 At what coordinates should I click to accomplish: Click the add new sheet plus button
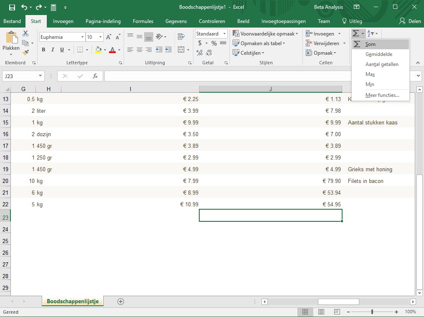pos(121,302)
